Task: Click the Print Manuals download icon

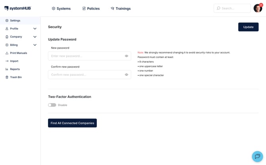Action: coord(7,53)
